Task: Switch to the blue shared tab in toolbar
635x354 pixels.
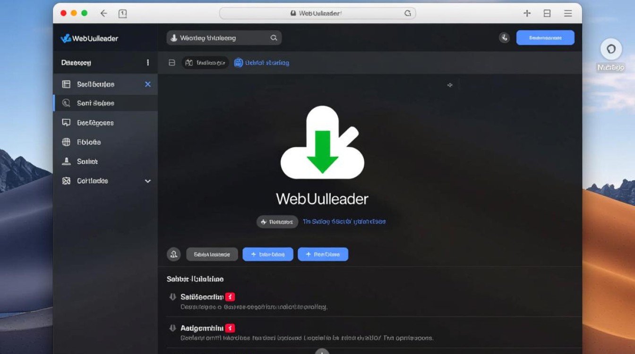Action: coord(261,62)
